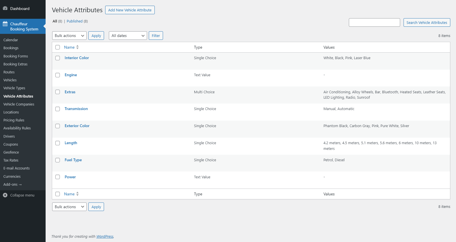Toggle the select-all checkbox in table header
This screenshot has height=242, width=456.
coord(58,47)
